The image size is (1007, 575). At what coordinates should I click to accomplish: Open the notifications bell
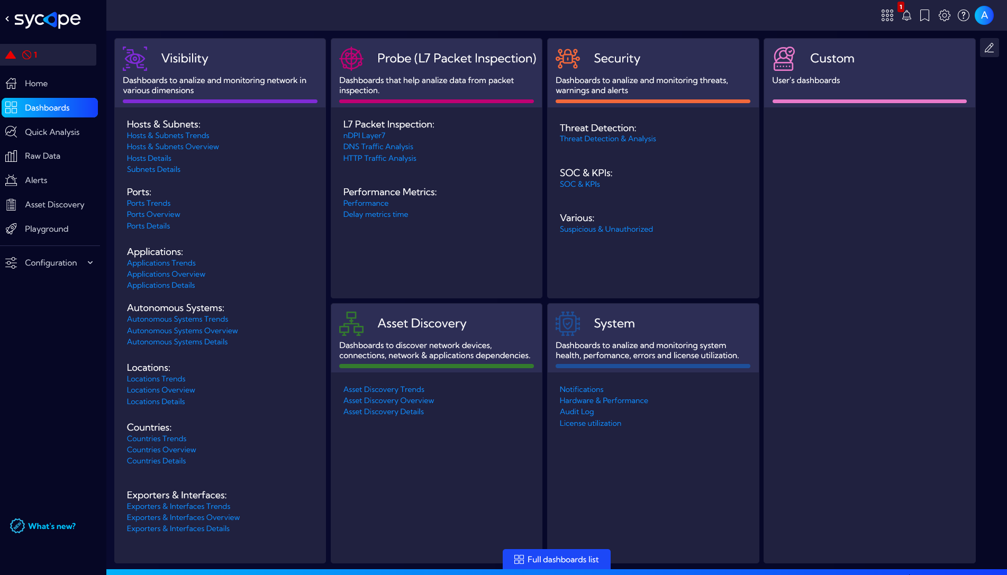(x=906, y=16)
